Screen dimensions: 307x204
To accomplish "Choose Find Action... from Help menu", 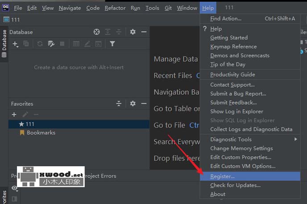I will [250, 19].
